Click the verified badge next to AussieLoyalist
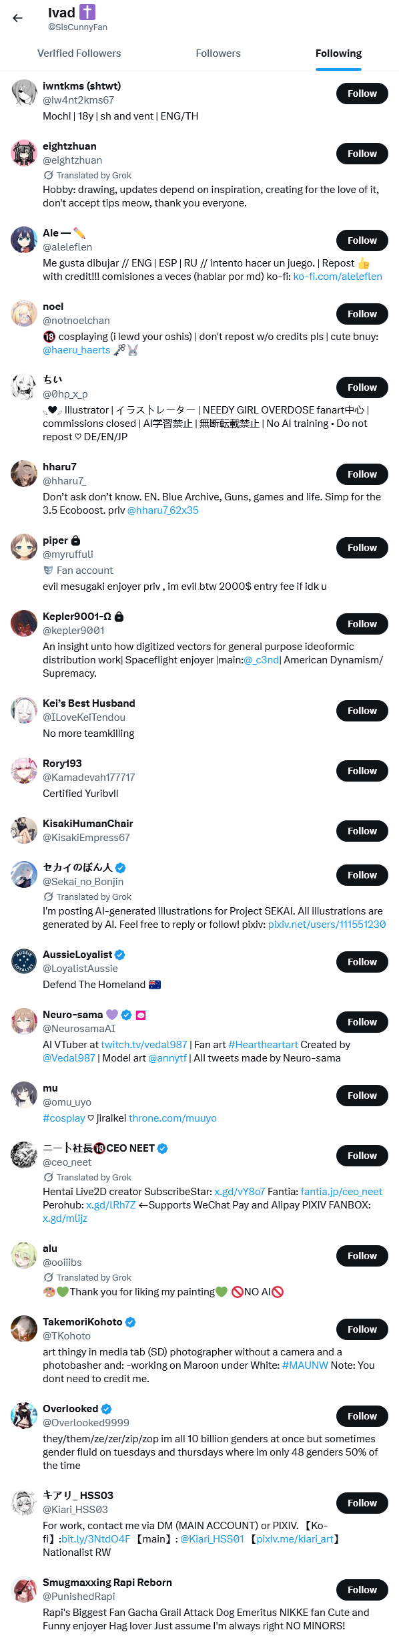This screenshot has height=1642, width=399. point(120,955)
